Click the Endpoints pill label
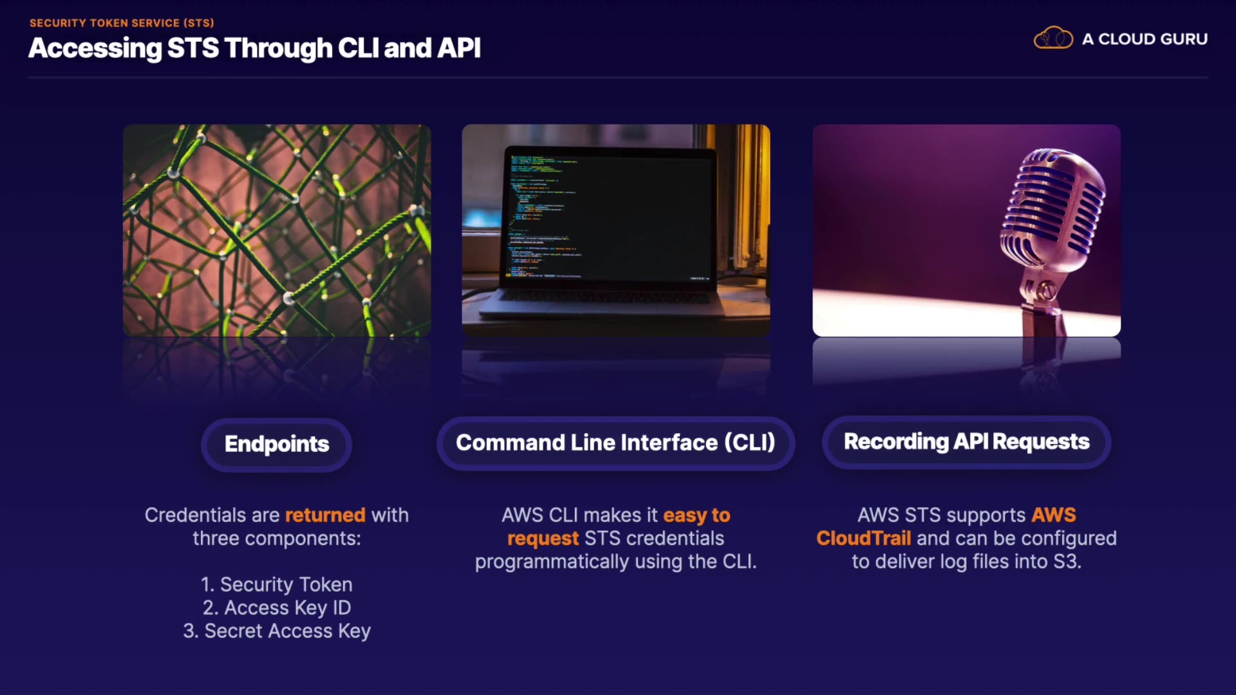 point(276,444)
